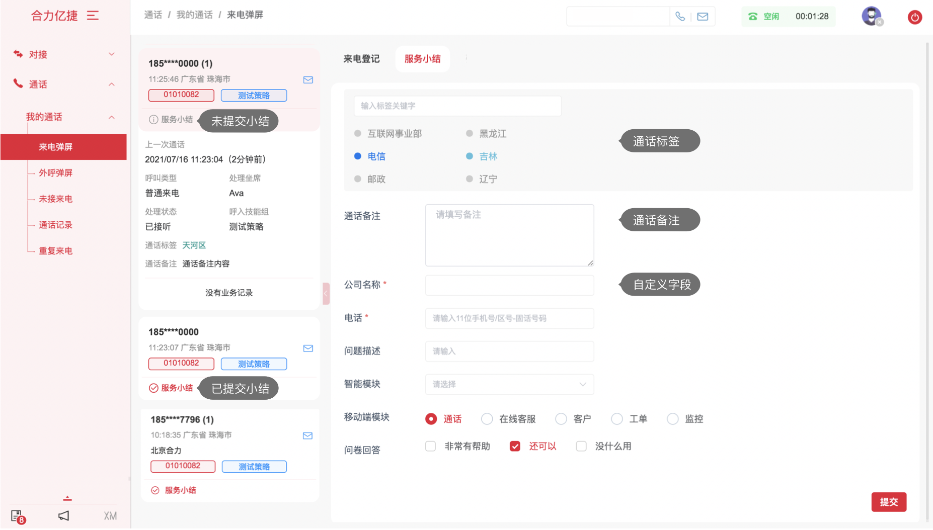Click the 通话备注 text area

click(509, 235)
